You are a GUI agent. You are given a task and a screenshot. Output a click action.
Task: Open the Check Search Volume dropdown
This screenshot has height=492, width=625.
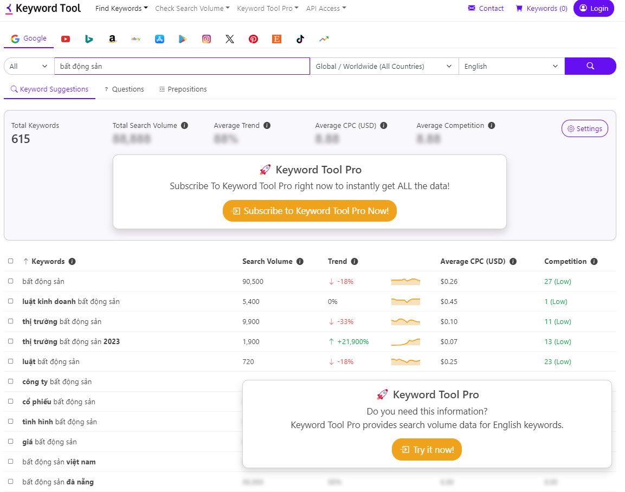click(x=192, y=8)
